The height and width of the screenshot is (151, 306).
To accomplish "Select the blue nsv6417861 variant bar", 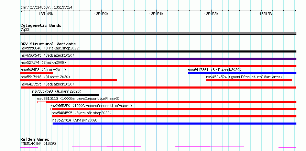I will (242, 73).
